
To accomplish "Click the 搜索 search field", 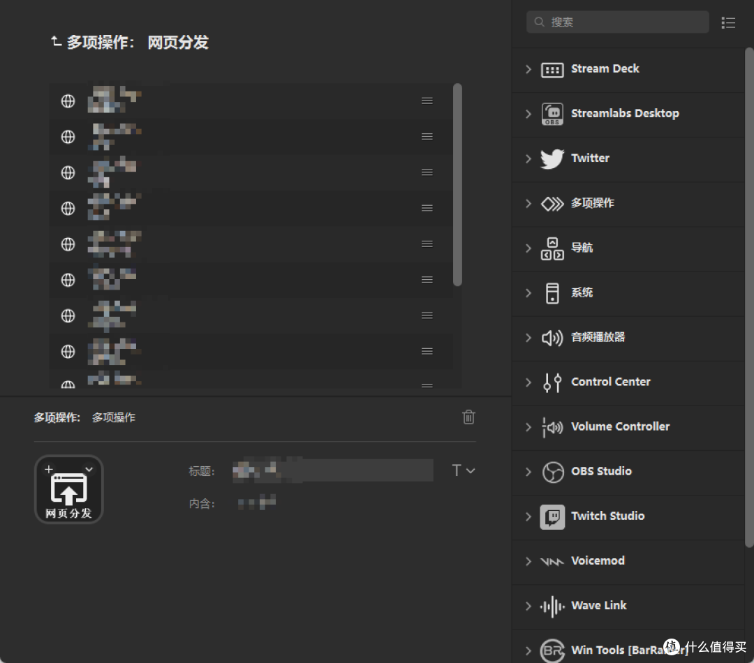I will coord(617,22).
